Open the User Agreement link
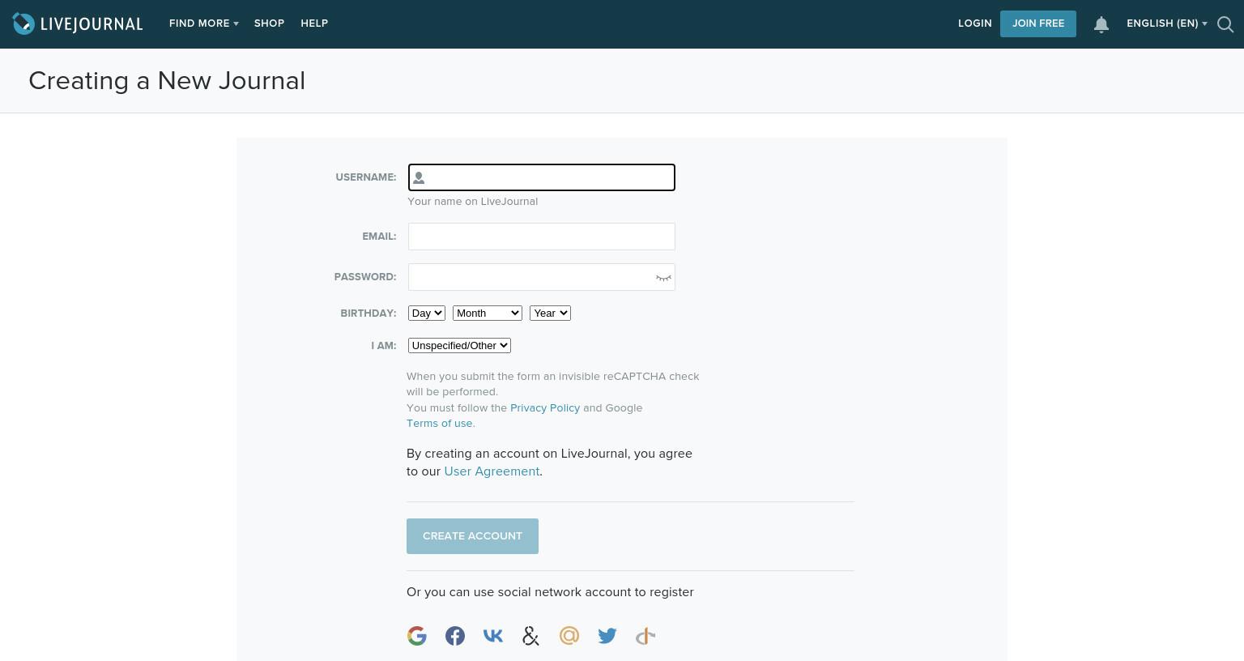1244x661 pixels. coord(492,471)
